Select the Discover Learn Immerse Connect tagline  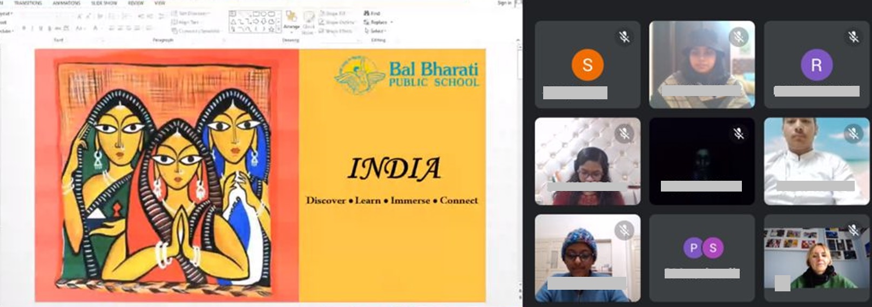(392, 200)
